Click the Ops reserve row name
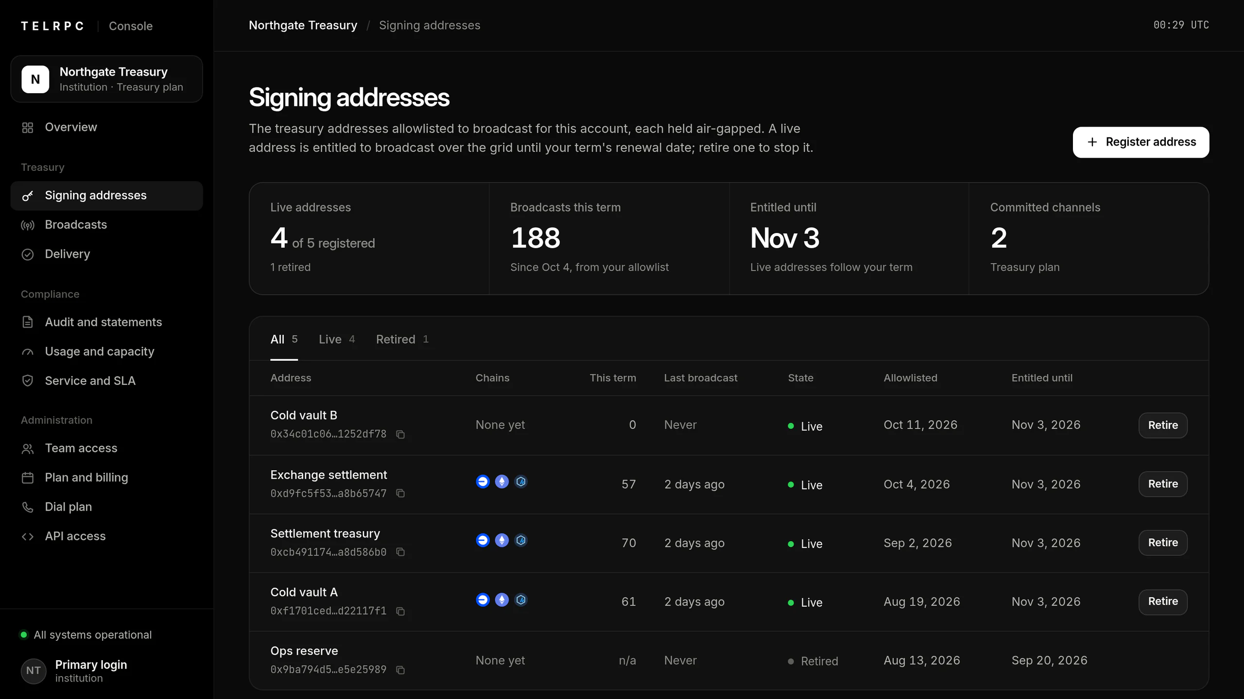Viewport: 1244px width, 699px height. click(304, 651)
